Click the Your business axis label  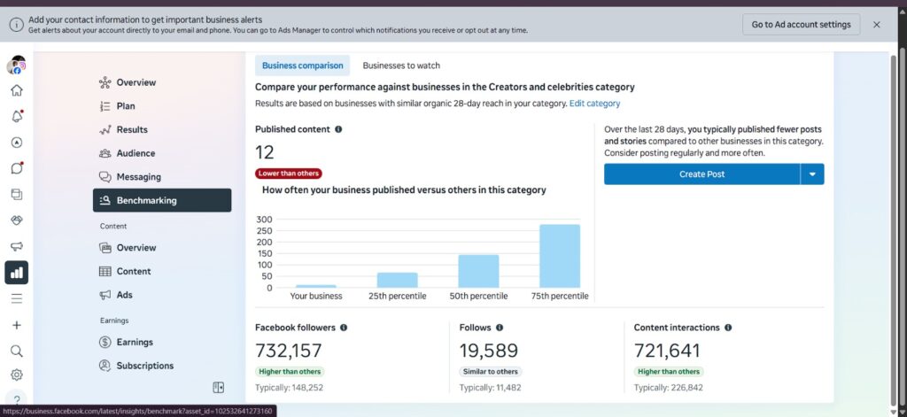coord(316,296)
